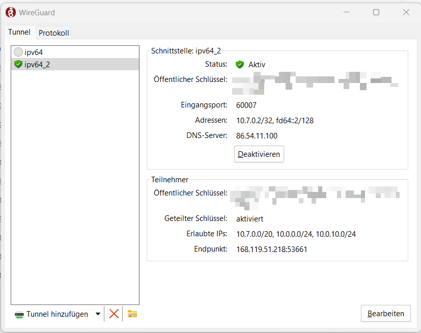Click the Eingangsport value 60007

click(246, 105)
